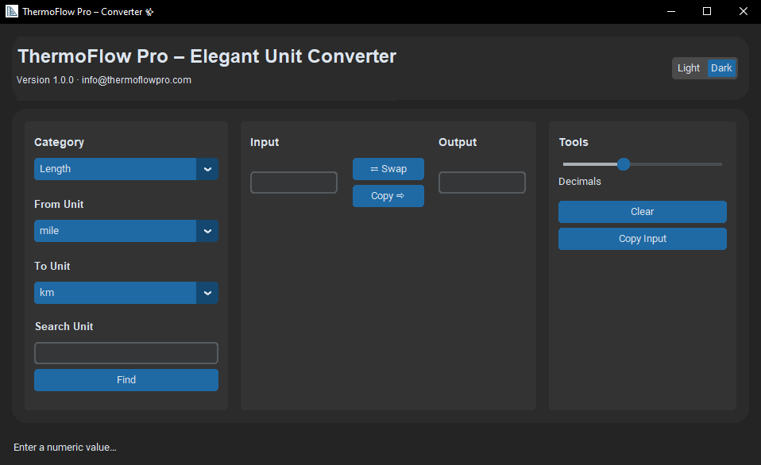Click the Category dropdown chevron arrow
This screenshot has width=761, height=465.
click(x=207, y=169)
